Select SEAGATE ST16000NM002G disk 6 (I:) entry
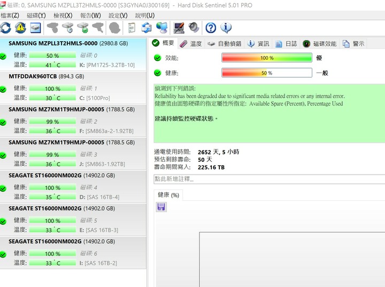This screenshot has height=287, width=385. (73, 253)
